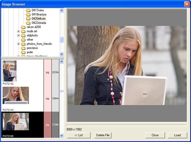
Task: Click the nude art folder icon
Action: pyautogui.click(x=23, y=31)
